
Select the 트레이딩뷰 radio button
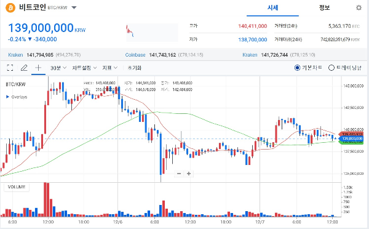[x=331, y=68]
